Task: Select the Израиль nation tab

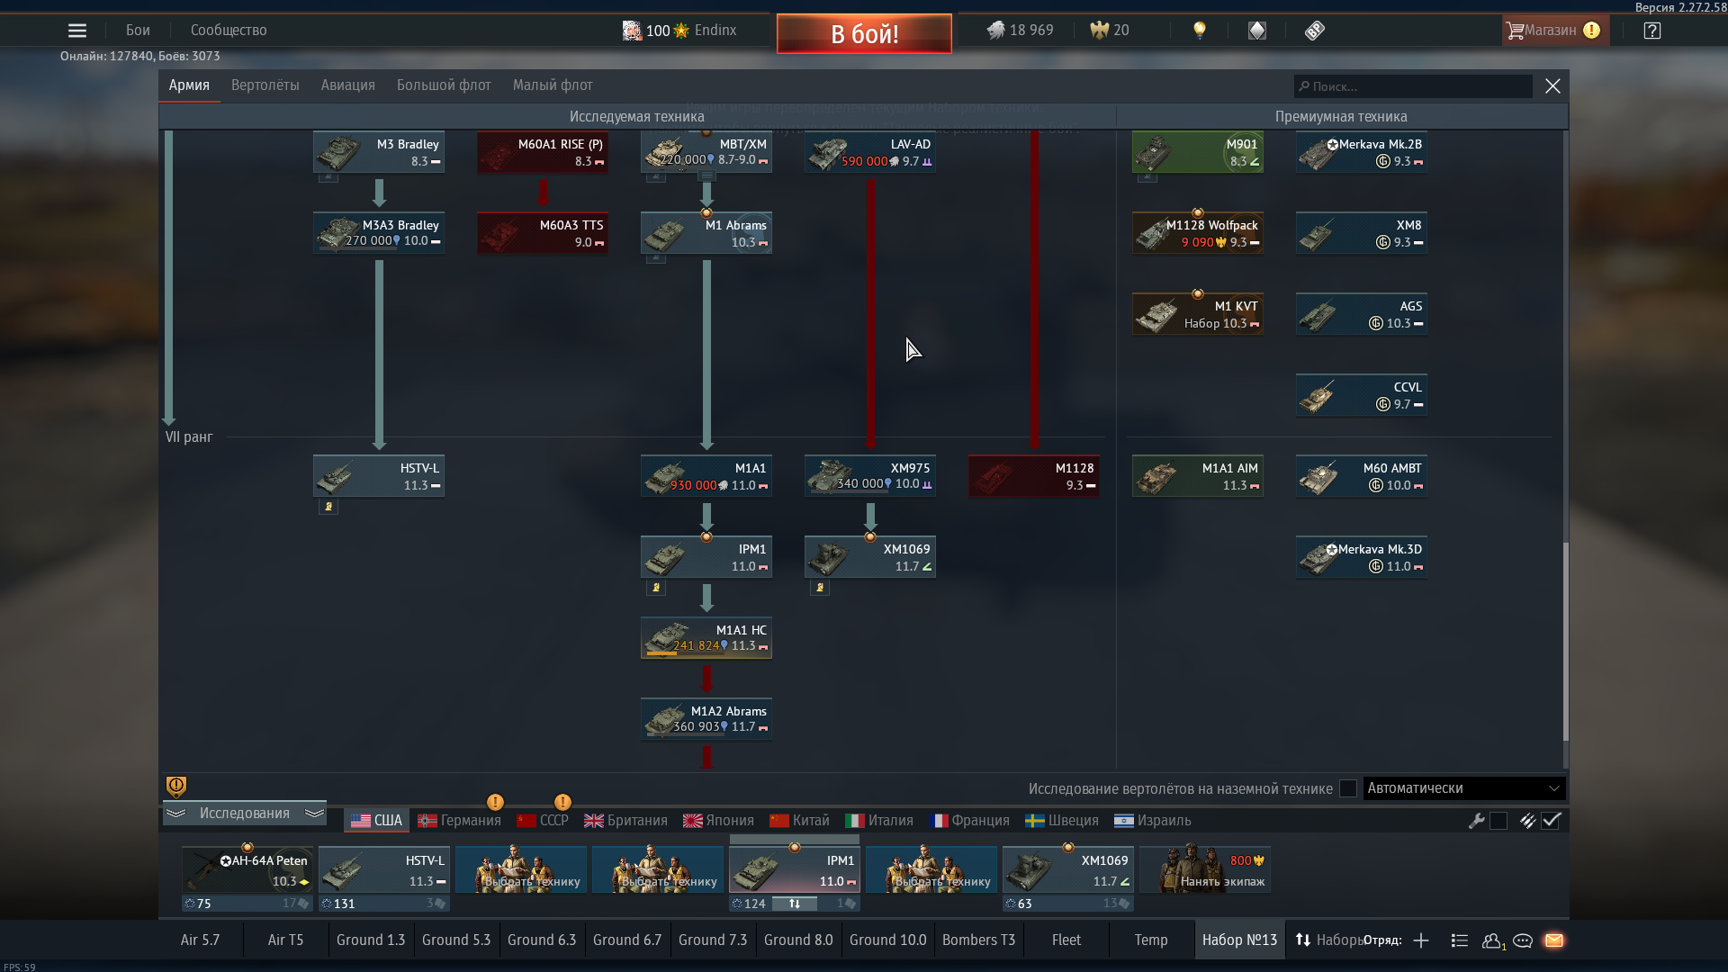Action: (x=1153, y=821)
